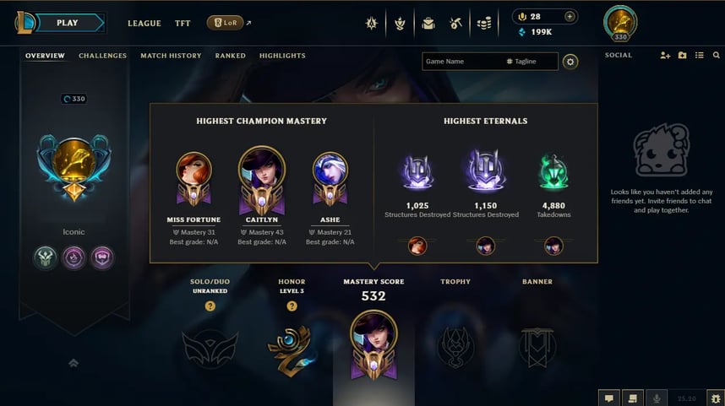Switch to the Match History tab
Screen dimensions: 725x406
(x=171, y=56)
